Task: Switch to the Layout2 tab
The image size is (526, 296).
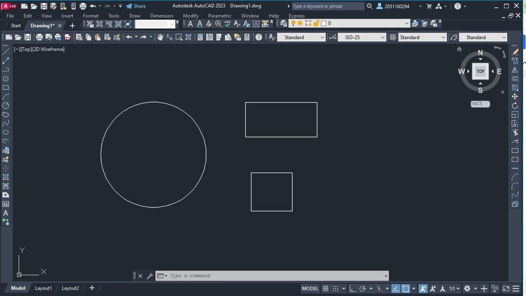Action: [70, 288]
